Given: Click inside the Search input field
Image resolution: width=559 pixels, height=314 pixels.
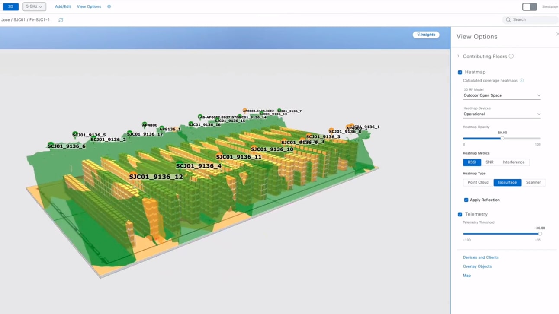Looking at the screenshot, I should coord(530,20).
